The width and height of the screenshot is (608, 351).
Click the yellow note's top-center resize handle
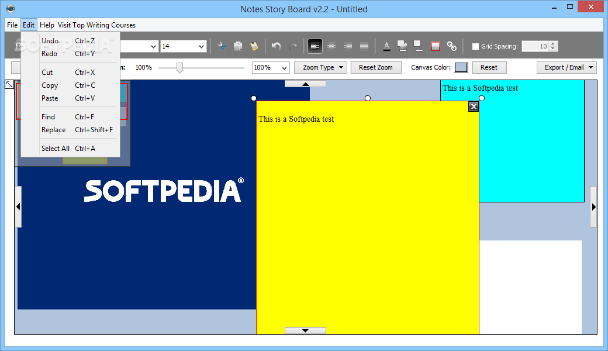(368, 98)
